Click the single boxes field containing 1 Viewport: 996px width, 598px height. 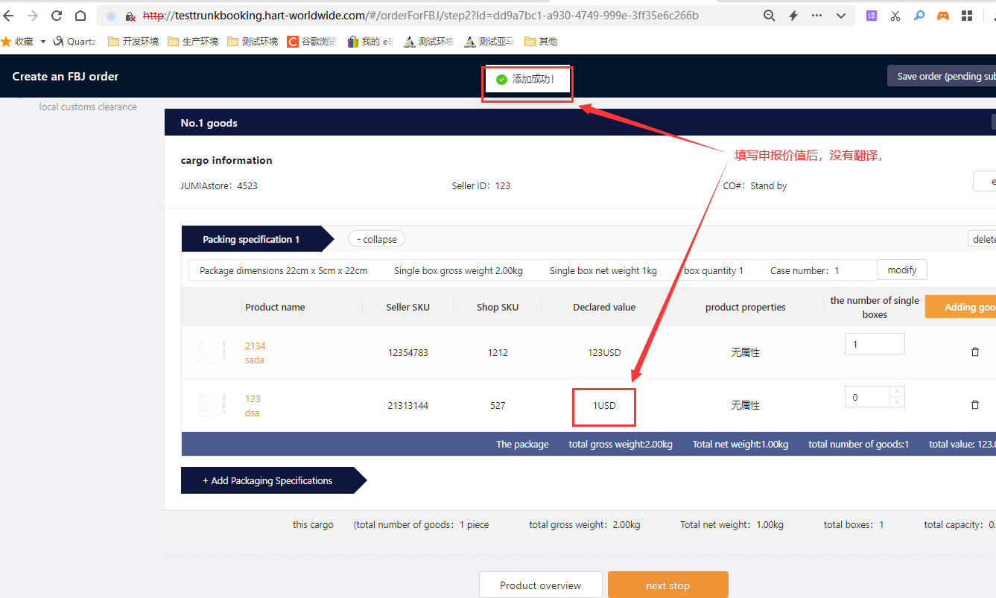click(874, 344)
